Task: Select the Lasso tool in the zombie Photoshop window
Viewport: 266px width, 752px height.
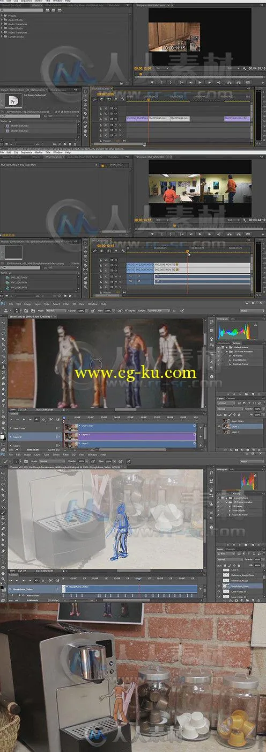Action: click(3, 333)
